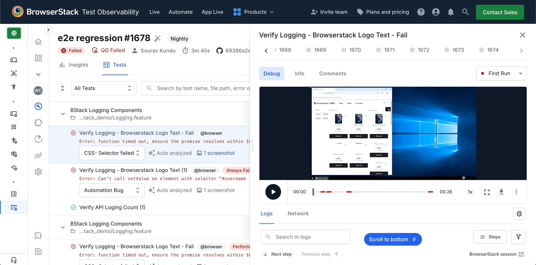Open the search magnifier in header
The width and height of the screenshot is (536, 265).
pyautogui.click(x=465, y=12)
